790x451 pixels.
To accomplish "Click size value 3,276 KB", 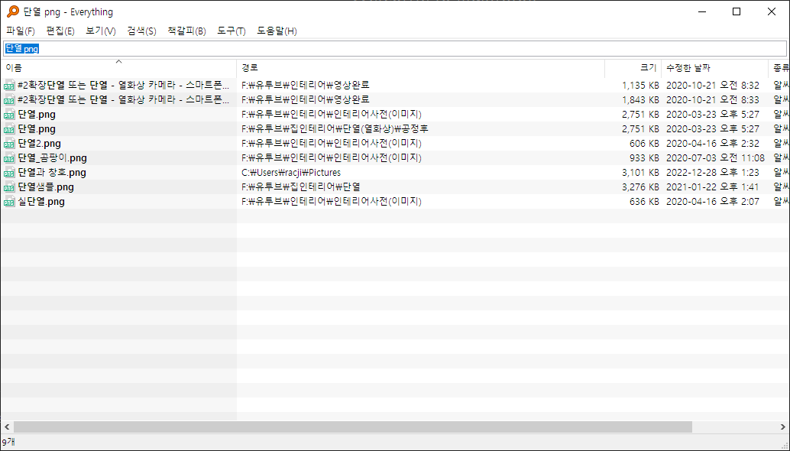I will 640,187.
